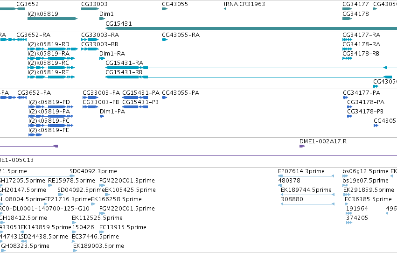
Task: Click the long CG15431 gene bar
Action: [x=251, y=28]
